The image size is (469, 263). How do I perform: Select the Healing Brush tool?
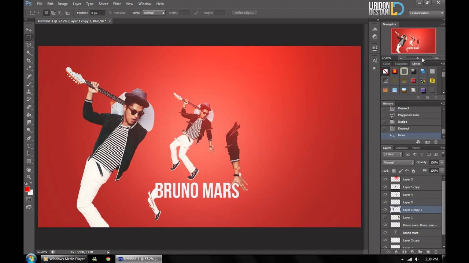29,77
